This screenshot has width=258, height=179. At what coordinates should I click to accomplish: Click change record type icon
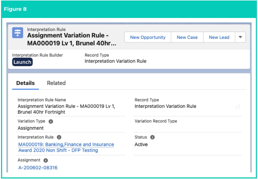(x=238, y=107)
